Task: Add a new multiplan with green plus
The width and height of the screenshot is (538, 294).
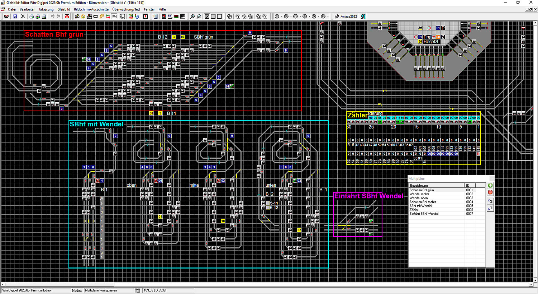Action: tap(490, 186)
